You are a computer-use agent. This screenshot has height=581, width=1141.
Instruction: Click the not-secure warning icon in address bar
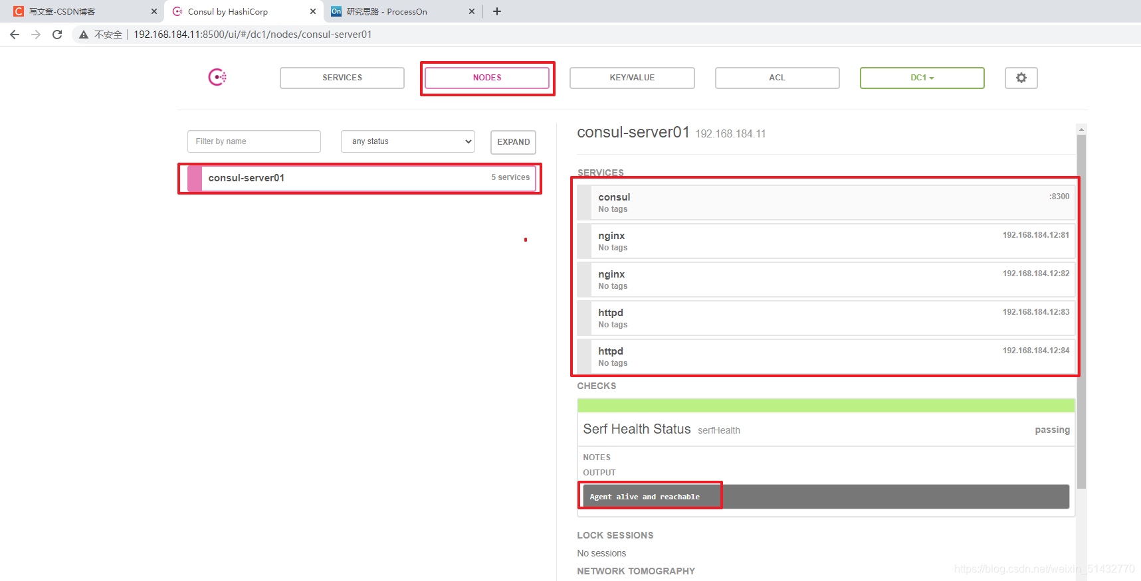[x=84, y=35]
